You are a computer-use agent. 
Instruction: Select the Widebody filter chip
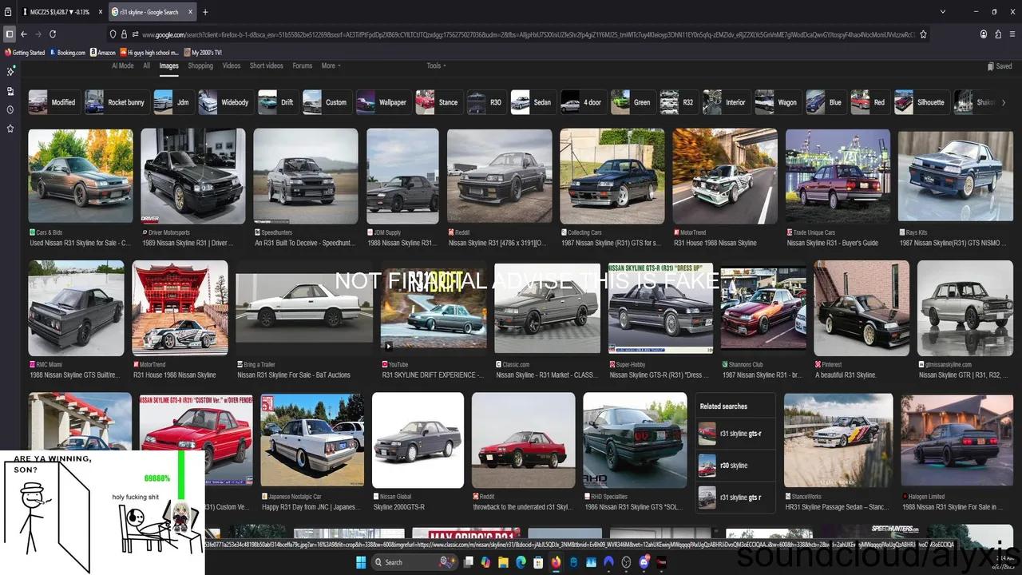pyautogui.click(x=224, y=102)
